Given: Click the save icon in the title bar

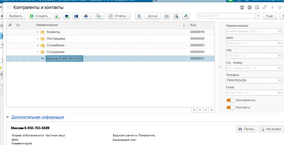Looking at the screenshot, I should click(242, 7).
